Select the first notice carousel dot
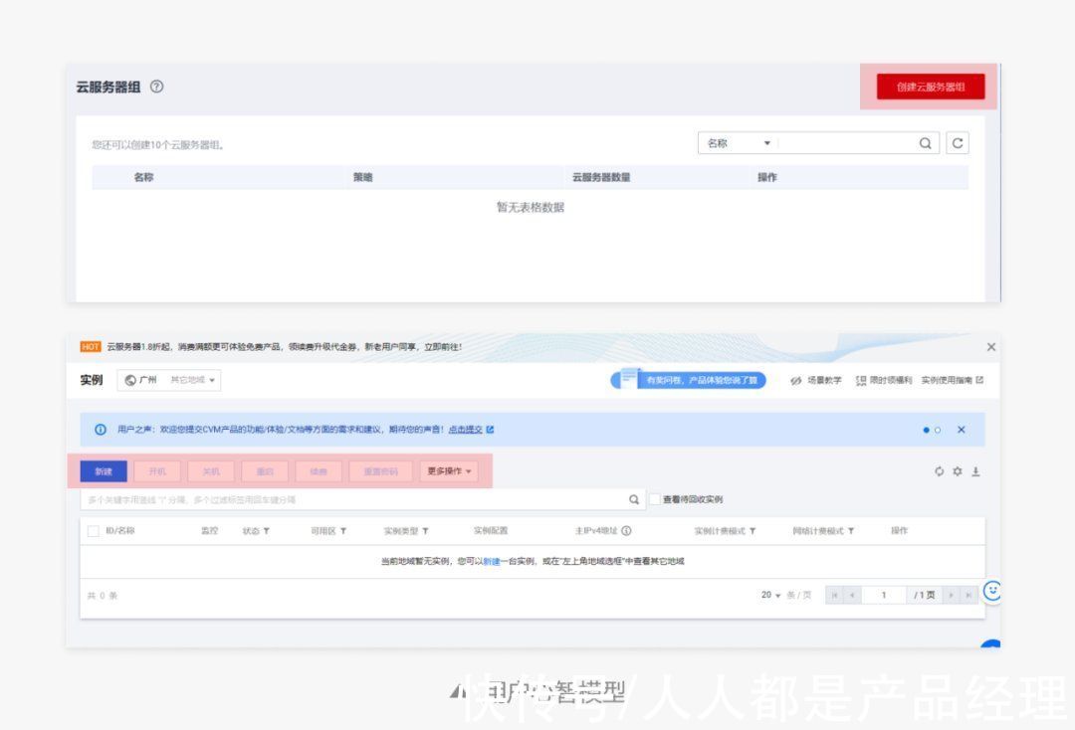Screen dimensions: 1075x730 (x=927, y=430)
